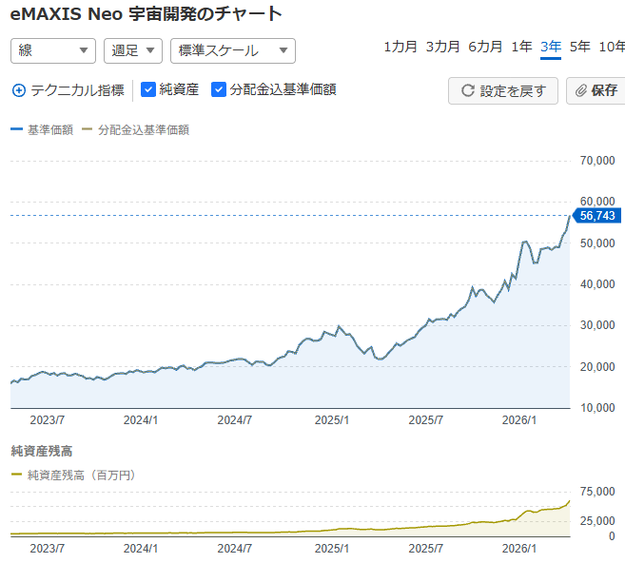This screenshot has height=563, width=625.
Task: Click the tan 分配金込基準価額 legend marker
Action: [88, 130]
